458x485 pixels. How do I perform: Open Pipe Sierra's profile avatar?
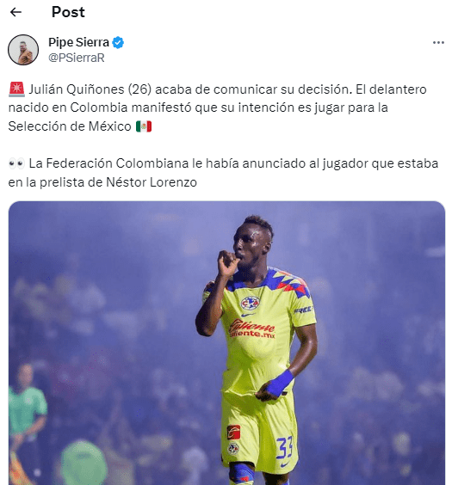(23, 50)
